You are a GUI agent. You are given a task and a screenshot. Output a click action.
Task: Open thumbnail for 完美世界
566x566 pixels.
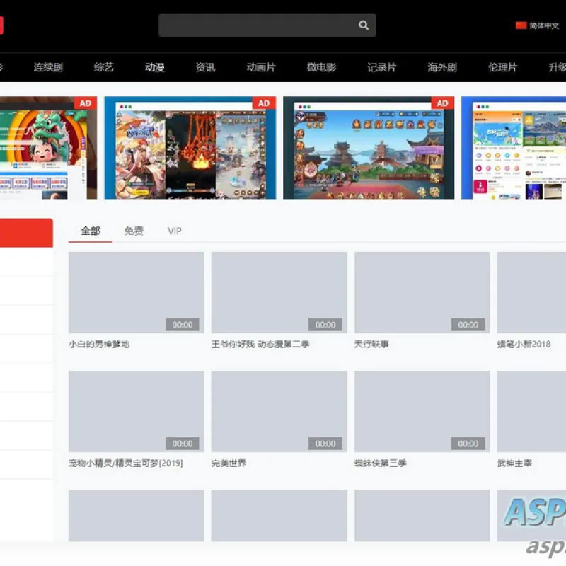pos(279,411)
